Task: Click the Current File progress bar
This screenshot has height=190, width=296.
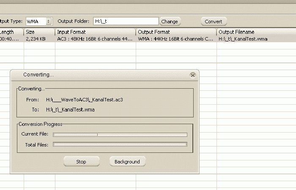Action: pos(120,135)
